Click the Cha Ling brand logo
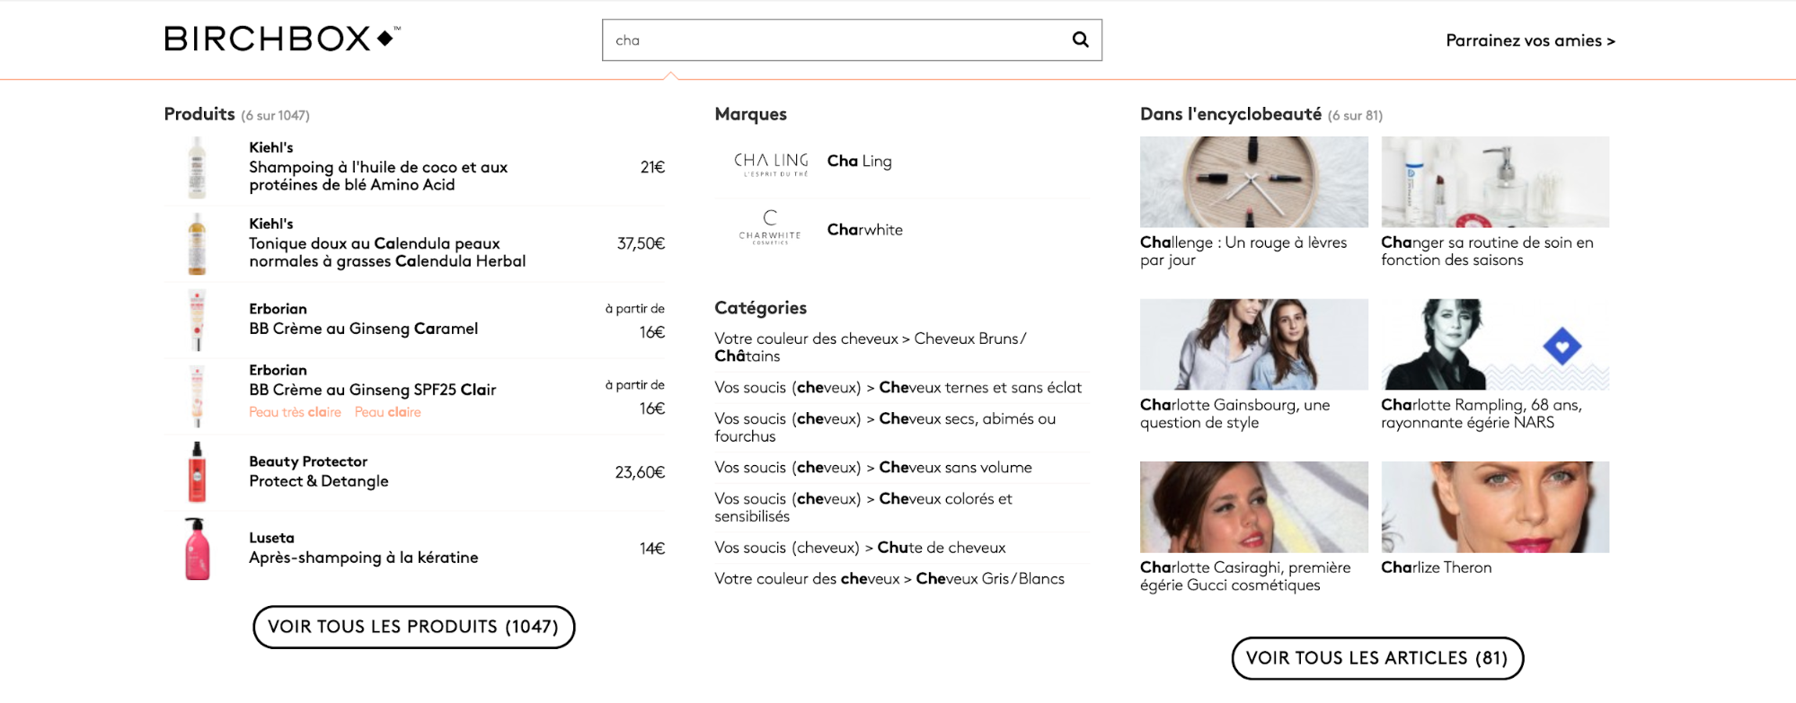This screenshot has width=1796, height=703. click(x=771, y=163)
